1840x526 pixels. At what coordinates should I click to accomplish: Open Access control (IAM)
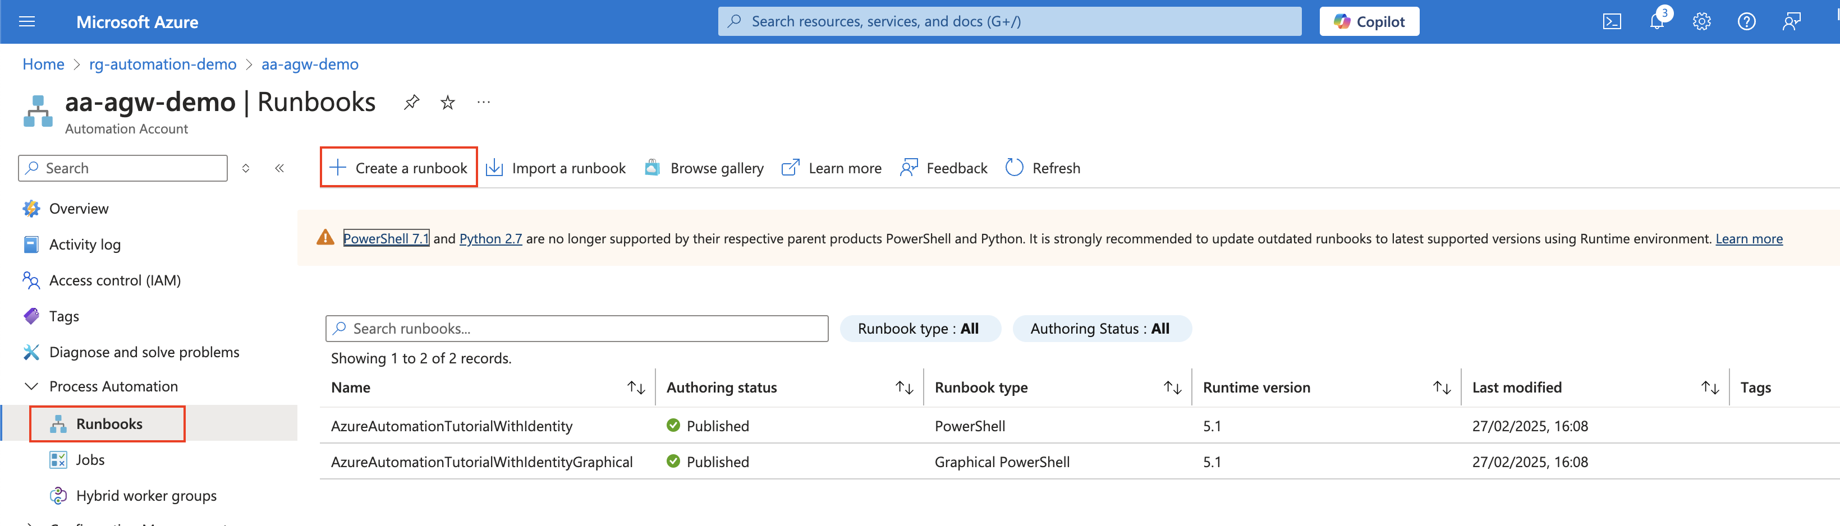pyautogui.click(x=114, y=280)
